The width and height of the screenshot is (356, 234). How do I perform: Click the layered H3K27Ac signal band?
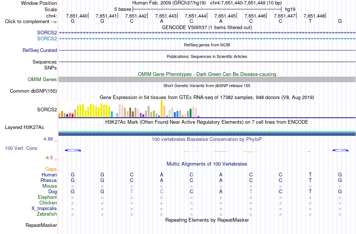[207, 133]
